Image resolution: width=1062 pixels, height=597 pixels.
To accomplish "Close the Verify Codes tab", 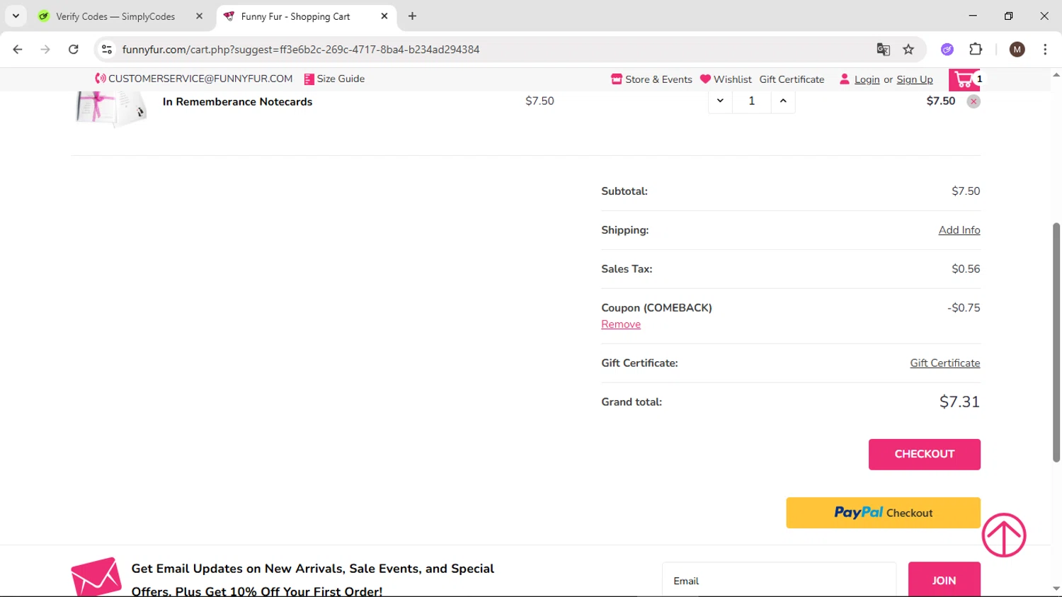I will [x=199, y=16].
